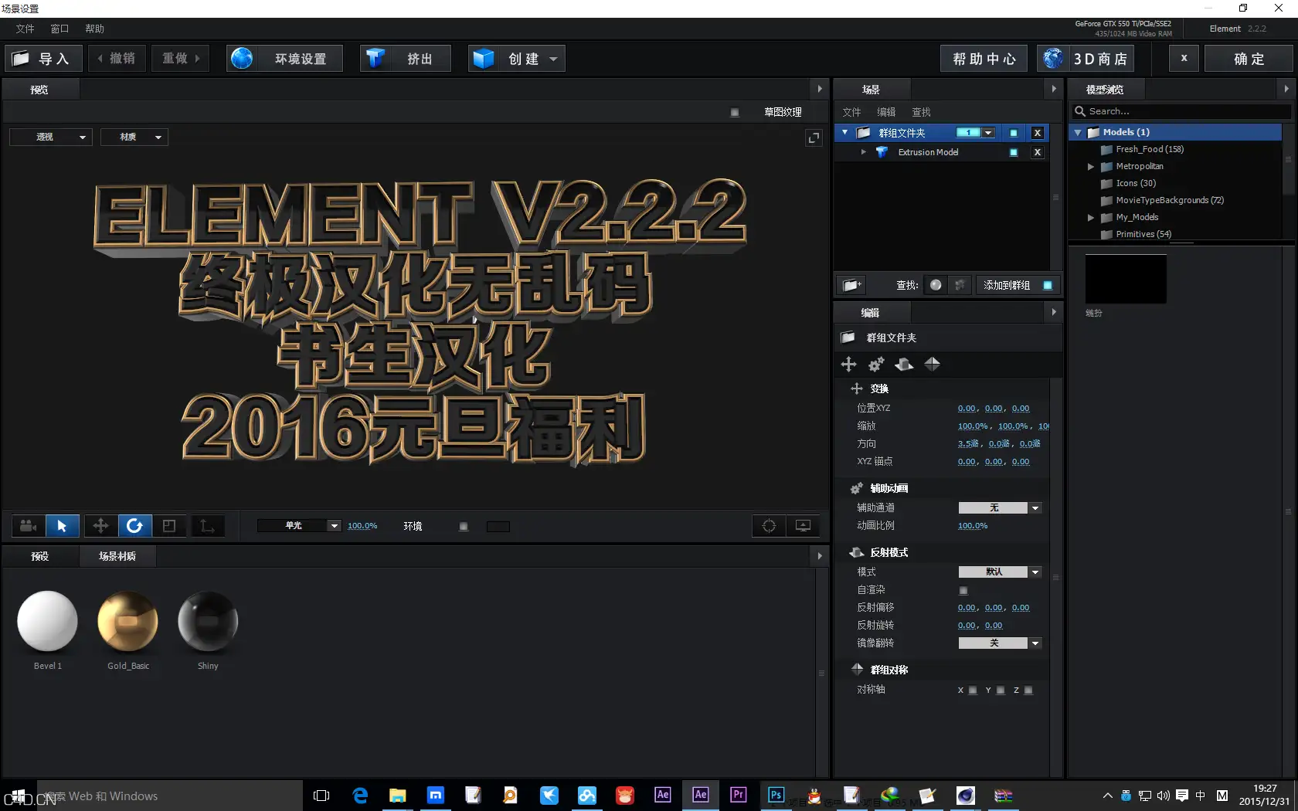Image resolution: width=1298 pixels, height=811 pixels.
Task: Select the scale tool icon
Action: coord(169,526)
